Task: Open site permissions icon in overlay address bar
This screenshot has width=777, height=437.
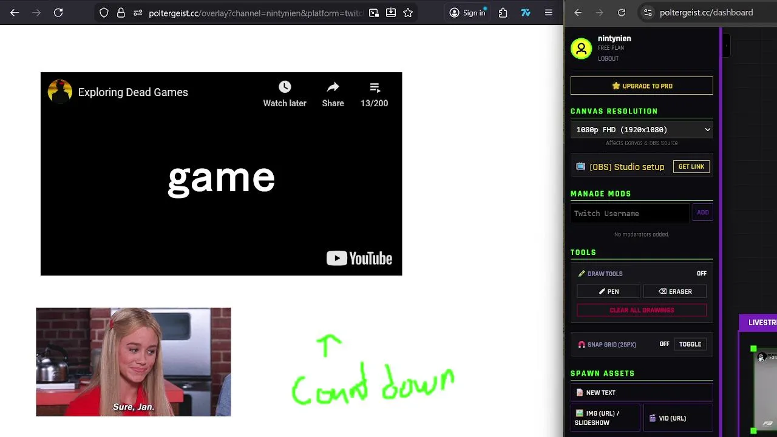Action: [138, 12]
